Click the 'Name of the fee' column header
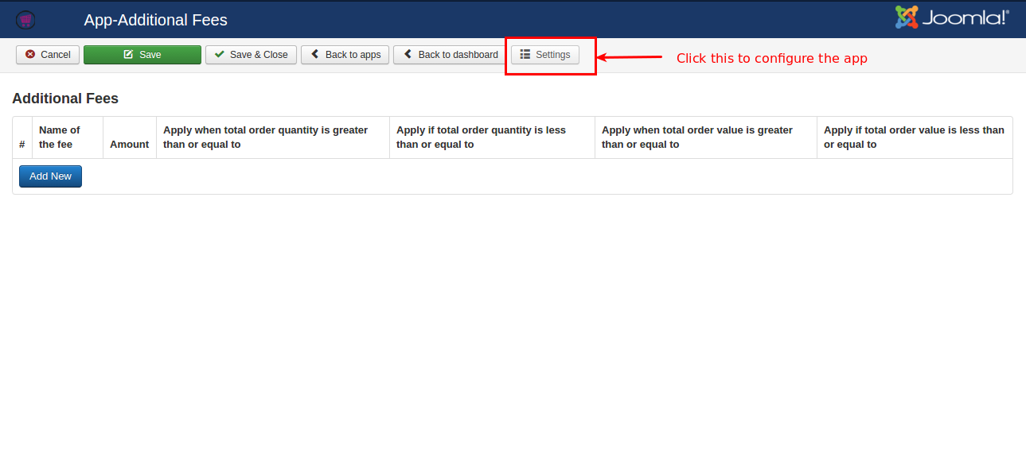 (x=60, y=137)
